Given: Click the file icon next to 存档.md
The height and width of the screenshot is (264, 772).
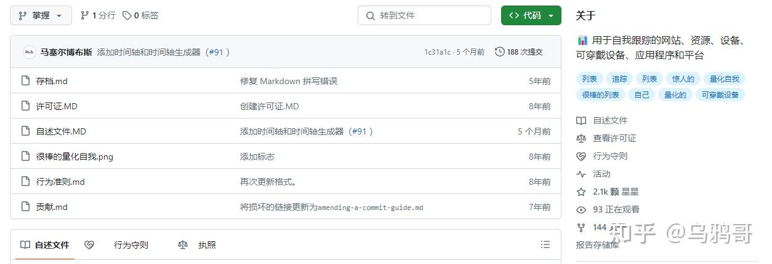Looking at the screenshot, I should [25, 81].
